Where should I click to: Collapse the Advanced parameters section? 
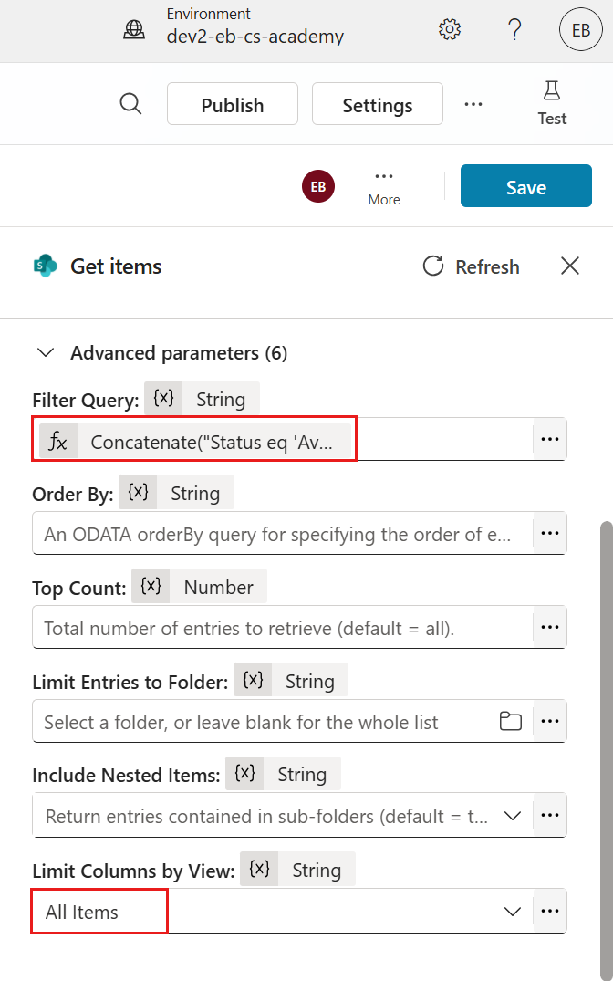click(45, 352)
